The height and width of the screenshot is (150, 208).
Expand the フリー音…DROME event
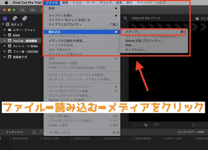coord(5,51)
